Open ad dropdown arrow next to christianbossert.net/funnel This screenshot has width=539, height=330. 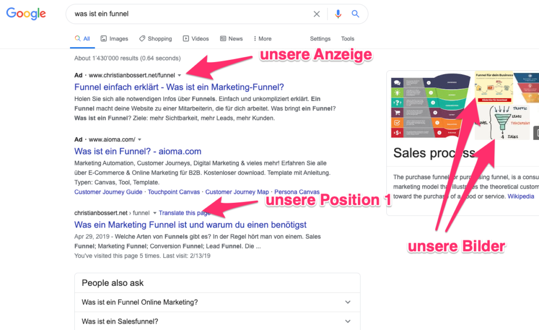pos(179,75)
